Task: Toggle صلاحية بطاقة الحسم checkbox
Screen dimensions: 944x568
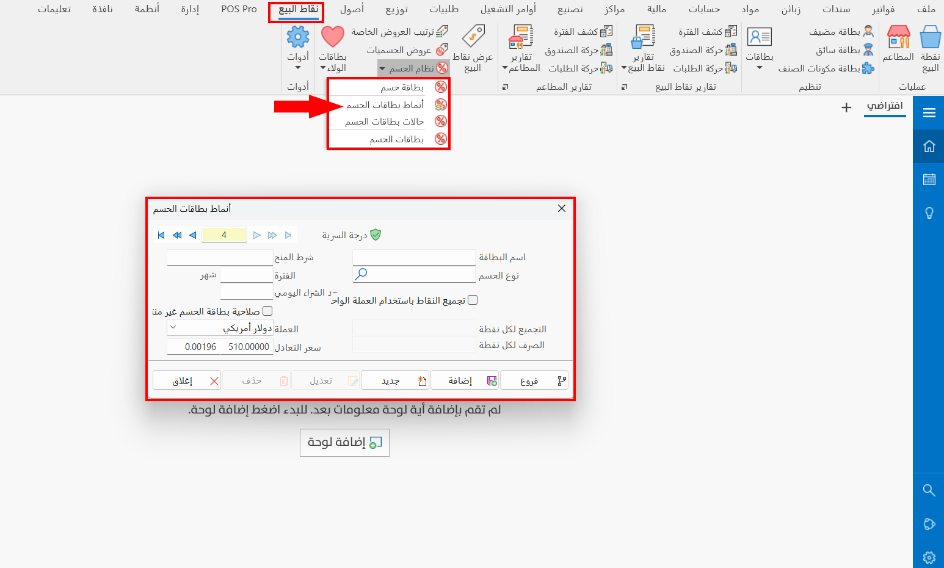Action: pyautogui.click(x=267, y=310)
